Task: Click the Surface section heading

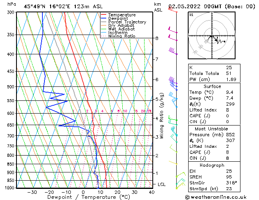Action: tap(212, 86)
